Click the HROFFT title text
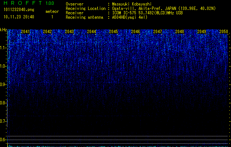 23,3
